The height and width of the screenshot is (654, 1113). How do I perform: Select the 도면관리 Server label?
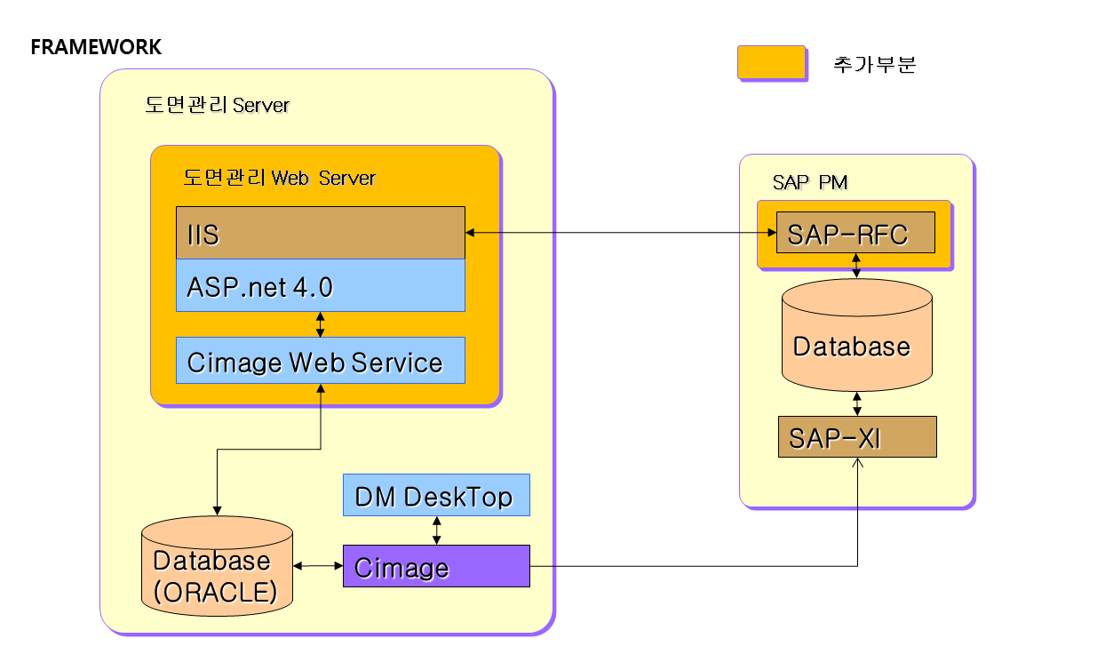pyautogui.click(x=217, y=105)
